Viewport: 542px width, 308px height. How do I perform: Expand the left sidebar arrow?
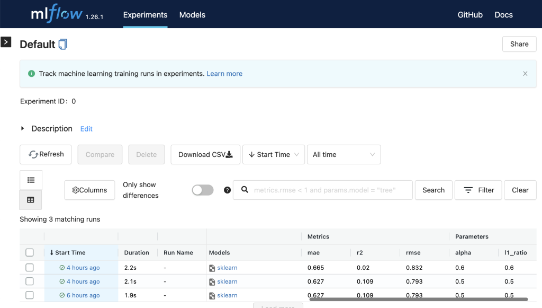tap(6, 42)
